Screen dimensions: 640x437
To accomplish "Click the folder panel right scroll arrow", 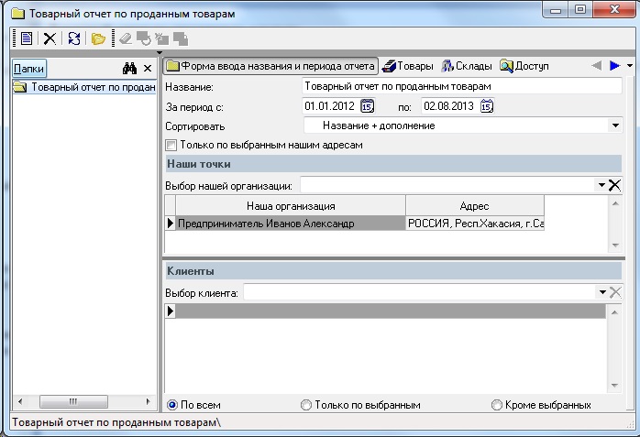I will click(x=149, y=401).
